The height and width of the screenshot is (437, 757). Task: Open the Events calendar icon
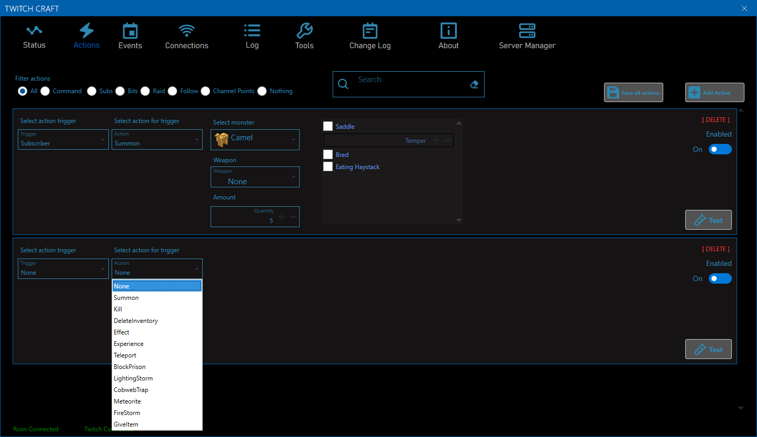click(130, 31)
